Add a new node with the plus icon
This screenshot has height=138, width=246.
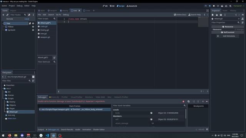[3, 15]
